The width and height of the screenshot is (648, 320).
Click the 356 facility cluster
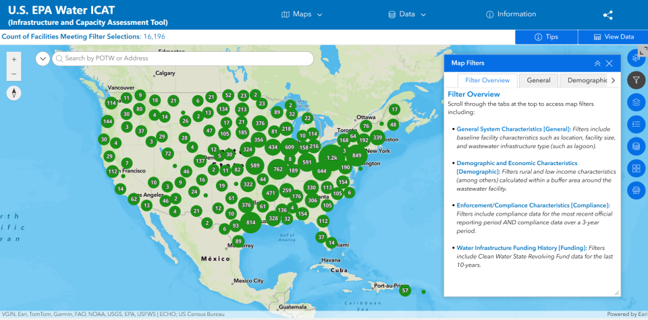(x=259, y=140)
